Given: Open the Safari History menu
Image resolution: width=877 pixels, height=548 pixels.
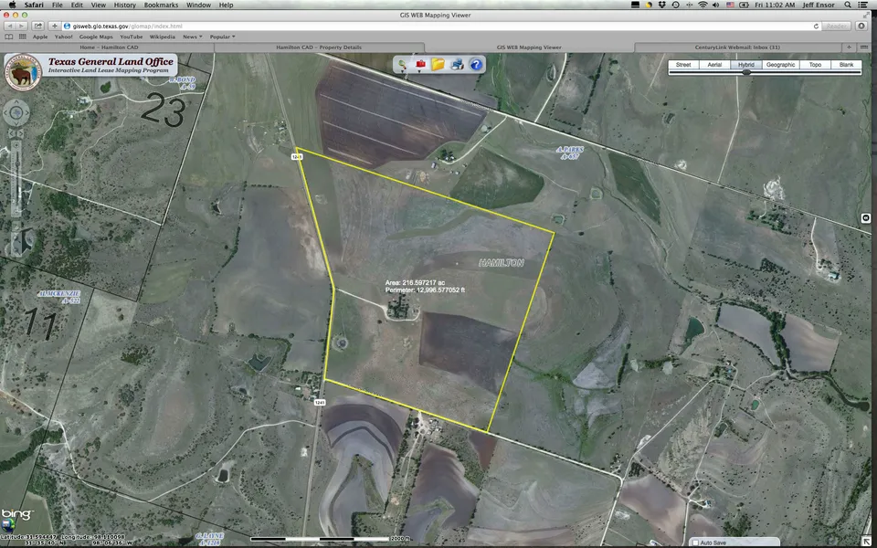Looking at the screenshot, I should pyautogui.click(x=124, y=5).
